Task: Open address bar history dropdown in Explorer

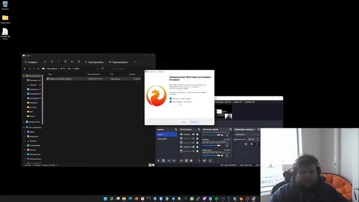Action: 98,68
